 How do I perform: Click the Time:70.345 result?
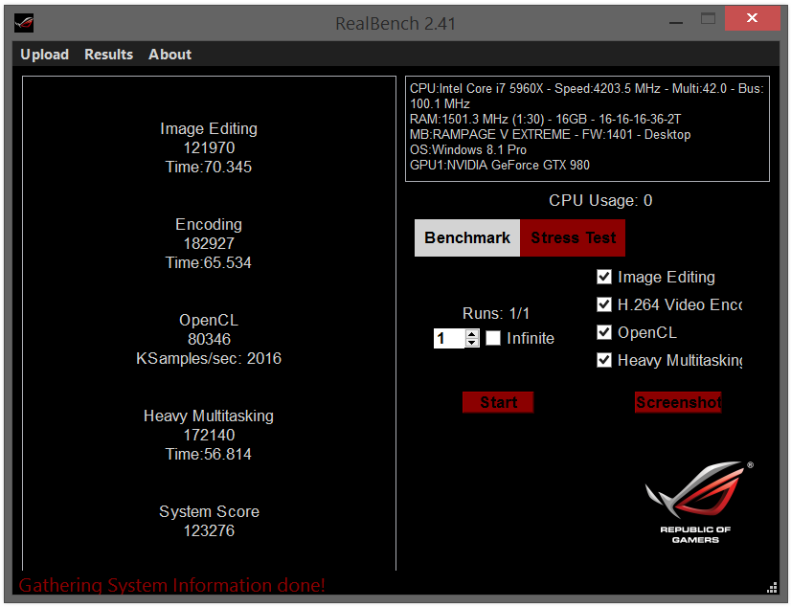(209, 167)
